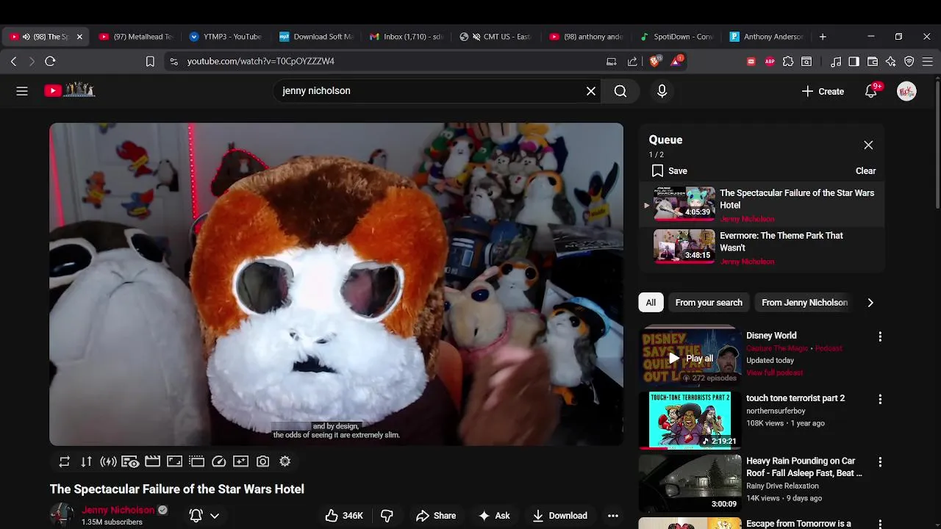
Task: Reload the page
Action: pyautogui.click(x=50, y=62)
